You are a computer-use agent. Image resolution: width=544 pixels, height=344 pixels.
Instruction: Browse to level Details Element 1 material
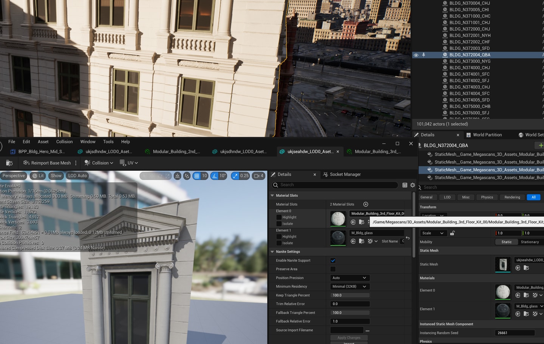526,314
